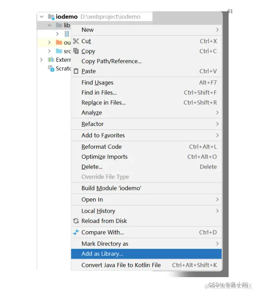The image size is (254, 291).
Task: Click the gray lib folder icon
Action: pos(59,25)
